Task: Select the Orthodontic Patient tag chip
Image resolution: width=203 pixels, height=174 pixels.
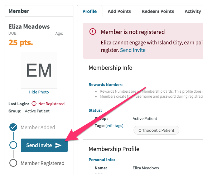Action: coord(156,130)
